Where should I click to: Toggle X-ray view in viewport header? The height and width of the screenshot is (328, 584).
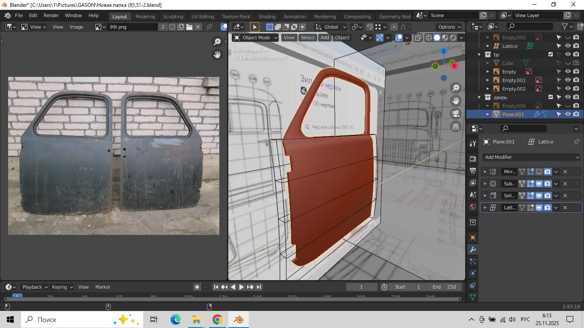click(x=418, y=38)
